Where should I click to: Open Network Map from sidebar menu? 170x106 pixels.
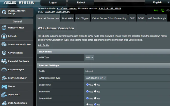pyautogui.click(x=17, y=28)
